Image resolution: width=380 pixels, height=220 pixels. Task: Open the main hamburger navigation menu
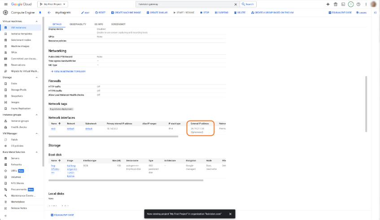tap(5, 4)
